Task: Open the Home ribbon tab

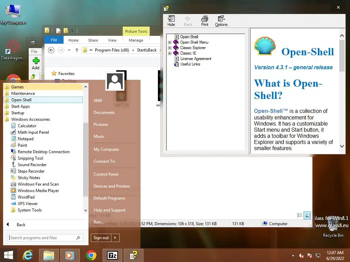Action: tap(73, 40)
